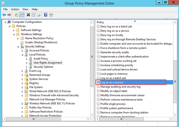179x127 pixels.
Task: Select Force shutdown from a remote system
Action: (124, 48)
